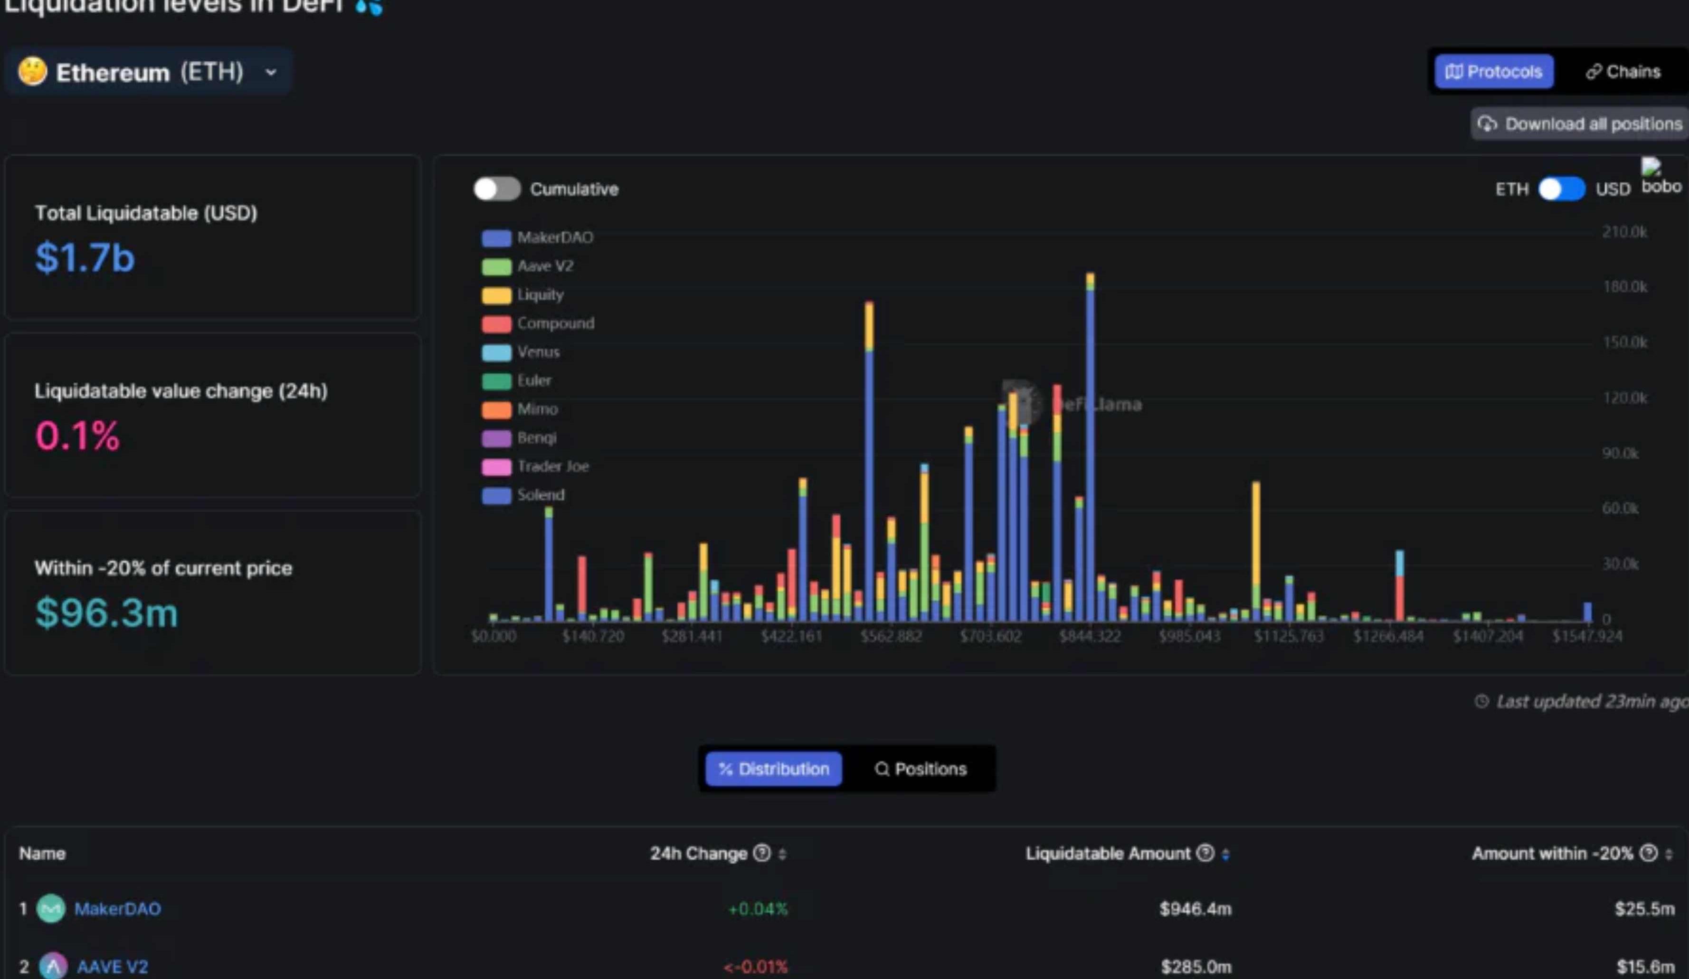Click the chain-link icon in Chains tab
The width and height of the screenshot is (1689, 979).
[1593, 71]
